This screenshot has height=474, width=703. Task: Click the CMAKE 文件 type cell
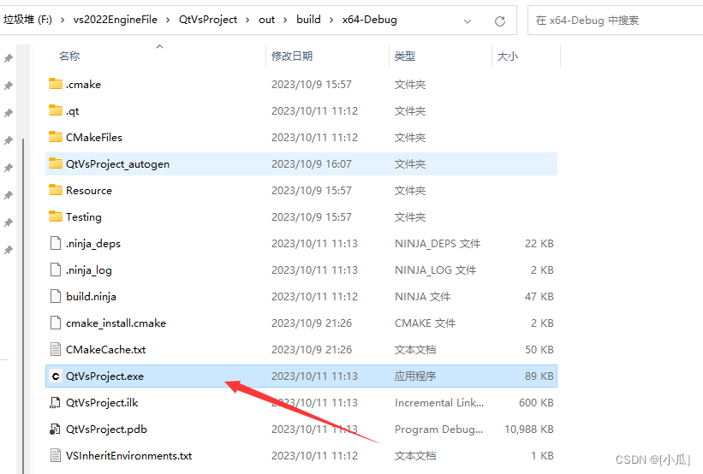click(x=425, y=323)
